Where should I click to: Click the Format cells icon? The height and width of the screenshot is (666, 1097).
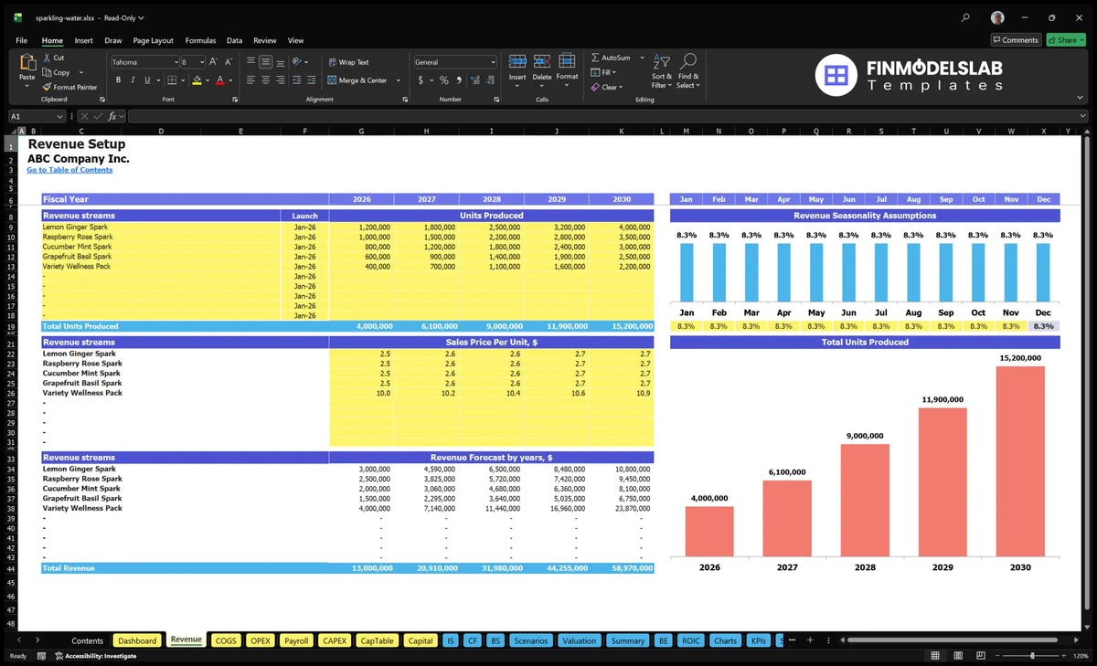click(x=567, y=61)
